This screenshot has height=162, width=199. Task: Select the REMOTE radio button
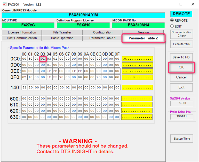tap(172, 20)
